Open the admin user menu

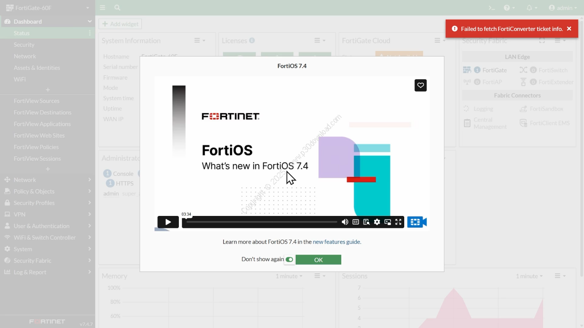point(563,8)
